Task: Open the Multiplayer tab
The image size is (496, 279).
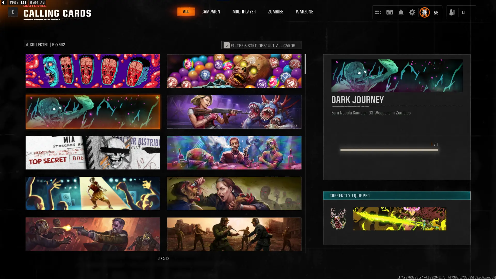Action: point(244,12)
